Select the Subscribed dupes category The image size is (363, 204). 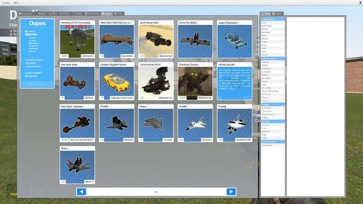31,34
